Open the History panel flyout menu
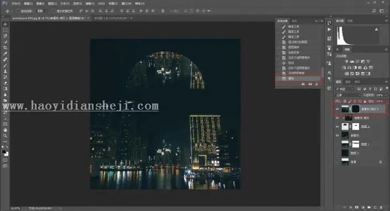 [321, 21]
